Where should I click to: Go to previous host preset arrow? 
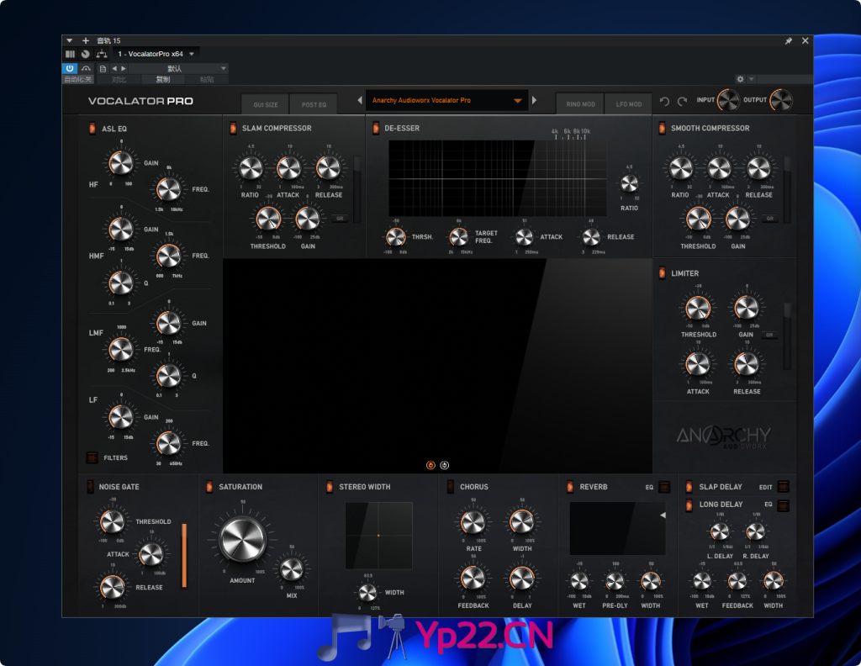coord(114,69)
